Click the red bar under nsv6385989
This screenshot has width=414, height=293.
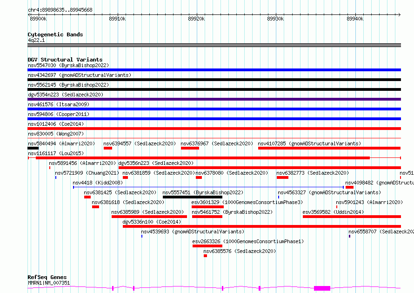(149, 217)
